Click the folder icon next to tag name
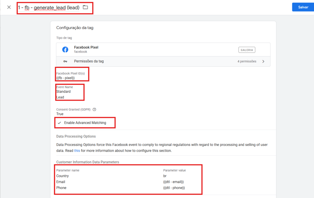The width and height of the screenshot is (314, 198). [x=86, y=7]
